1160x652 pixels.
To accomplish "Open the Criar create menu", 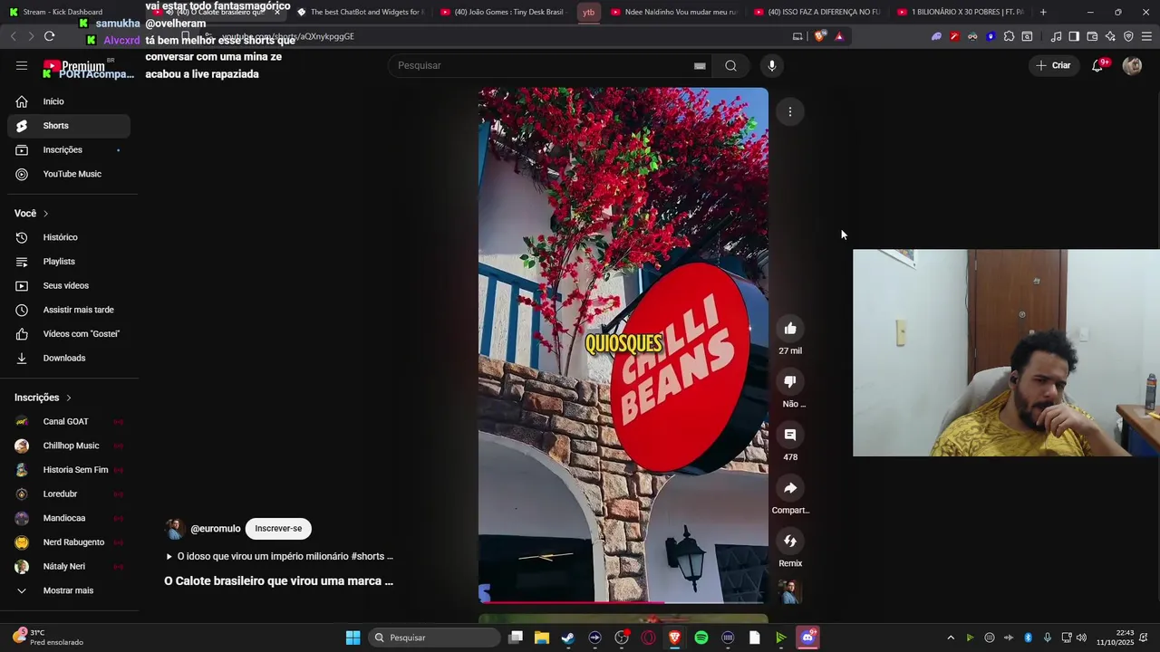I will (1053, 65).
